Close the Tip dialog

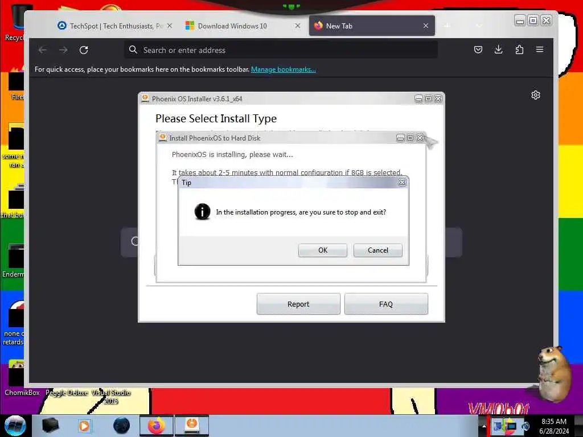(x=402, y=182)
